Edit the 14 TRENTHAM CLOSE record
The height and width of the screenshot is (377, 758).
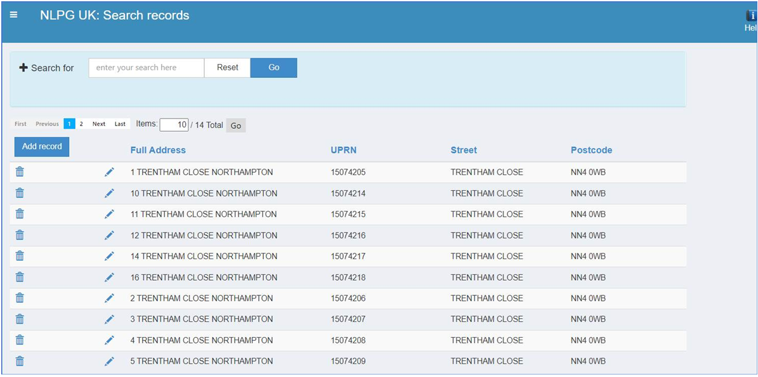point(110,256)
